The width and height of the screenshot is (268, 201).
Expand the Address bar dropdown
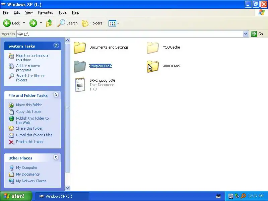coord(246,34)
